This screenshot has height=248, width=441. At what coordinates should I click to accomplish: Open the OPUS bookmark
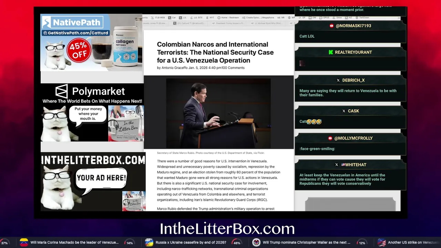pyautogui.click(x=324, y=18)
